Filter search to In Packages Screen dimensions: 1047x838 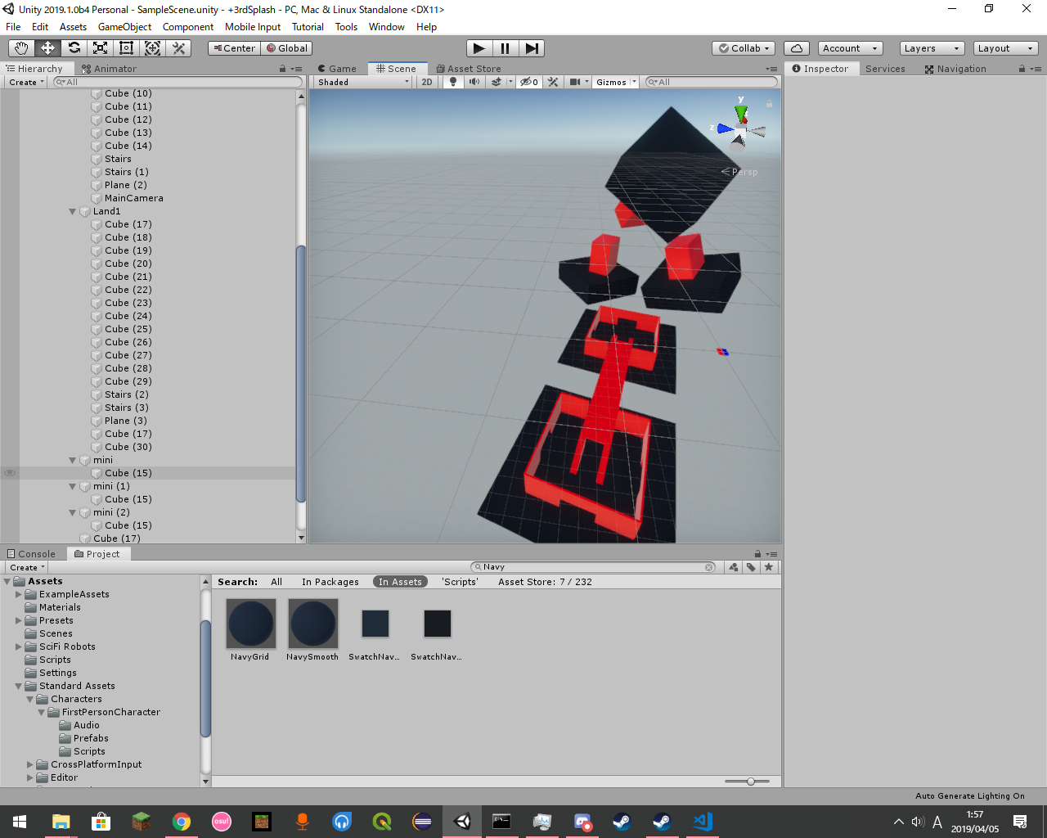[330, 582]
